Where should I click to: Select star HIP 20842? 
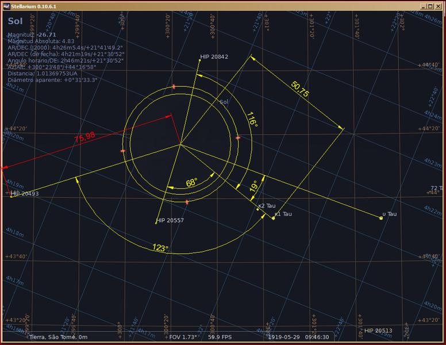199,60
